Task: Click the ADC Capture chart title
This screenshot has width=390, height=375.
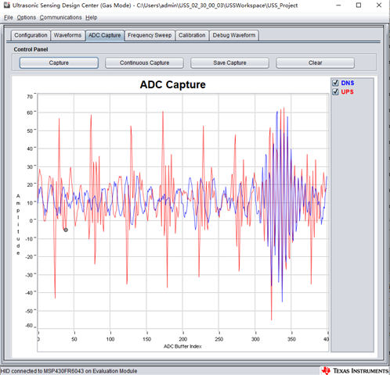Action: coord(173,84)
